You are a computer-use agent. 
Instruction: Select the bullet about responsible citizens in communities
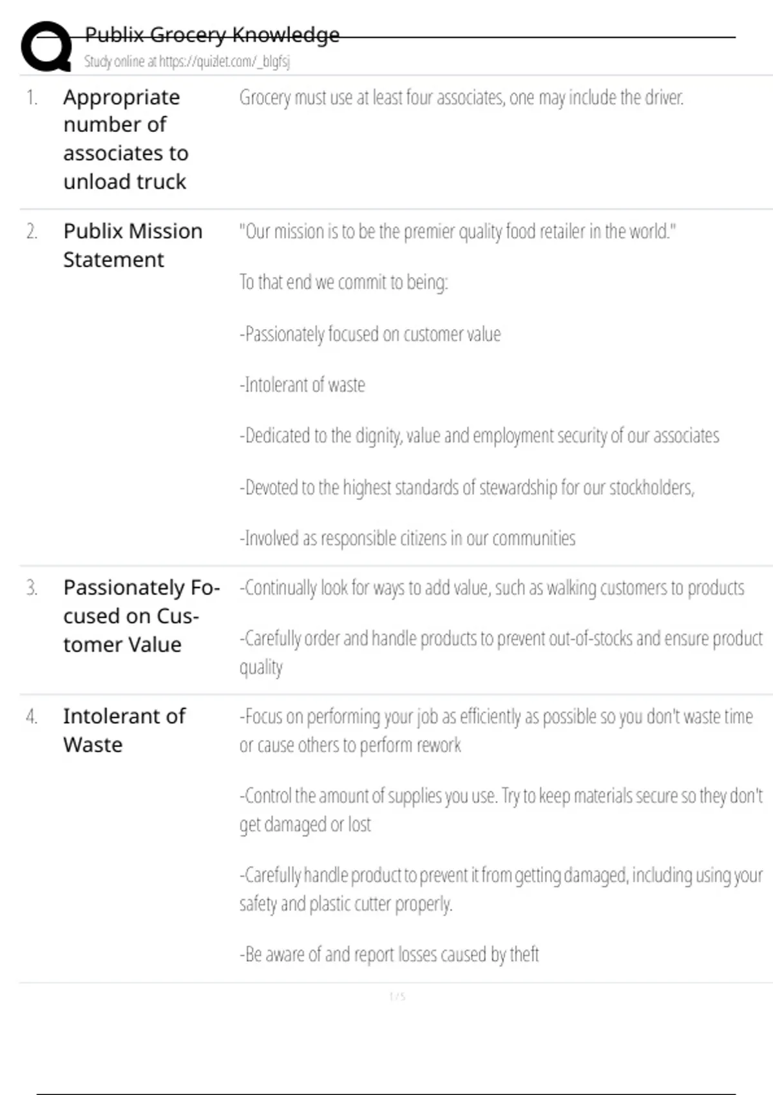pyautogui.click(x=407, y=538)
